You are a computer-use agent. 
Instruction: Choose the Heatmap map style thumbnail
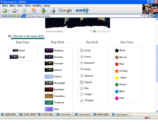click(49, 50)
